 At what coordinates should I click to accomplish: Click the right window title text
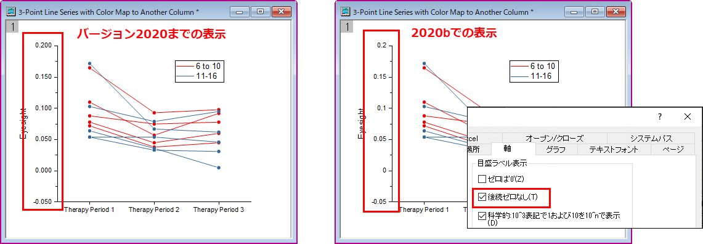(x=444, y=12)
